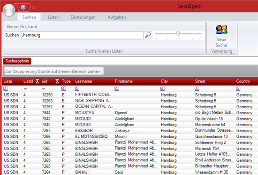Click the uid 12250 cell
The image size is (258, 175).
pyautogui.click(x=47, y=95)
